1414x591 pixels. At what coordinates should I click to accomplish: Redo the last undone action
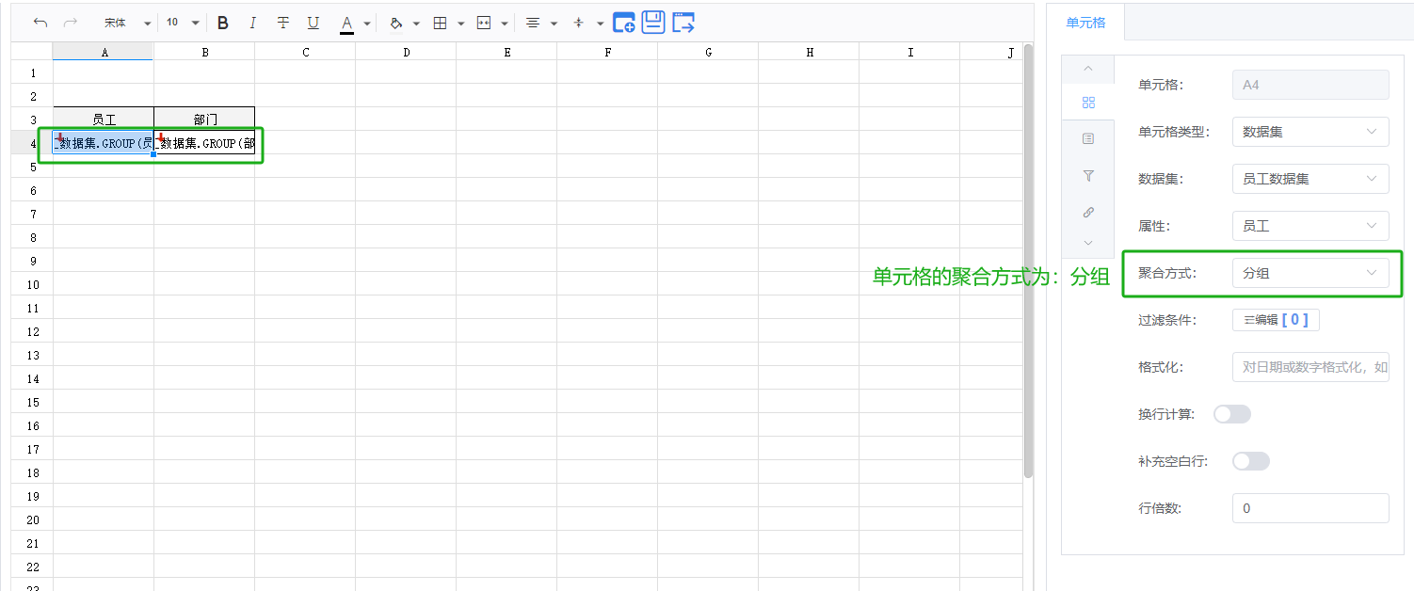click(70, 23)
